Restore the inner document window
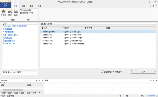This screenshot has height=97, width=158. (x=154, y=6)
